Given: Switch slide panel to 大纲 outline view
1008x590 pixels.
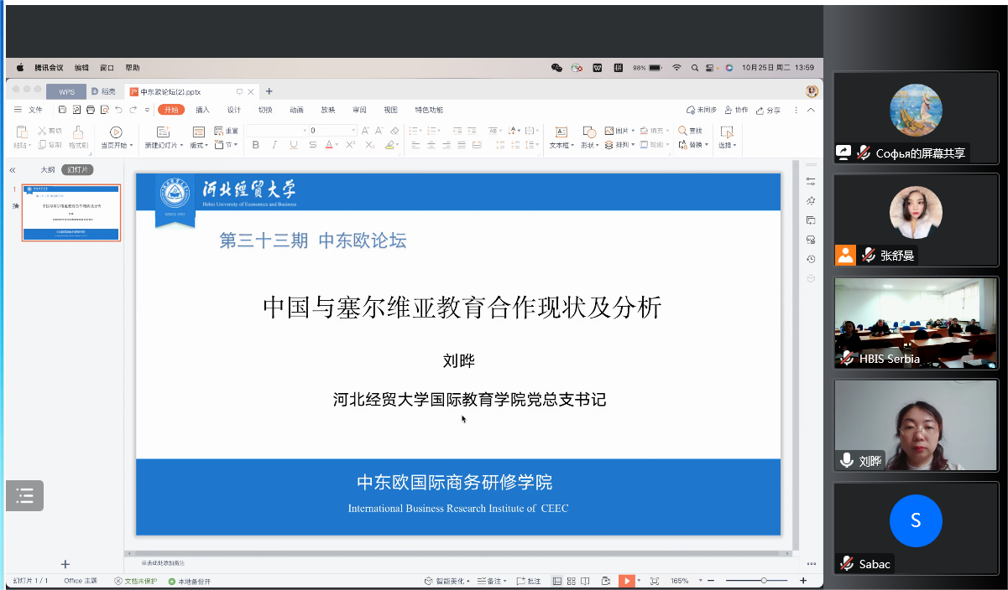Looking at the screenshot, I should 48,170.
